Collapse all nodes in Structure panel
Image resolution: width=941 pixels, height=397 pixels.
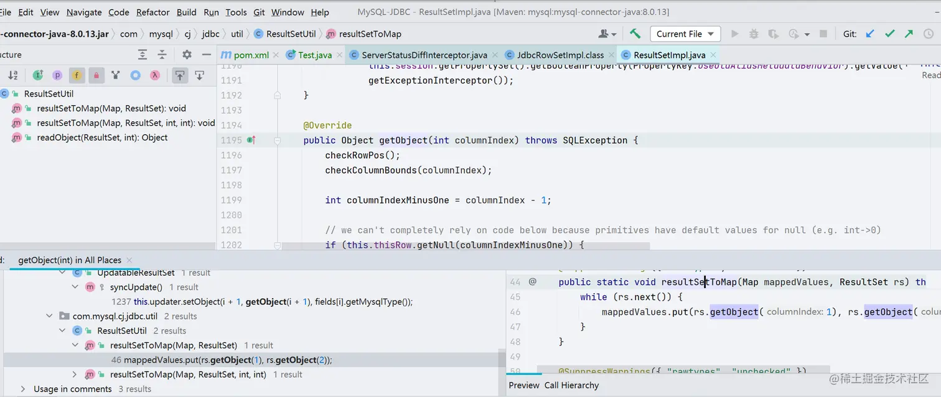162,55
